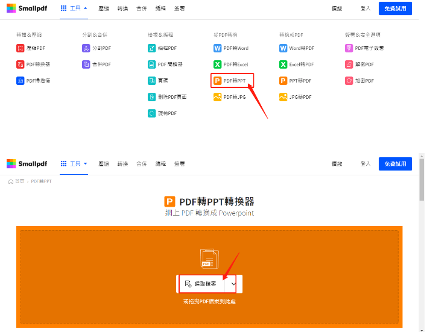Image resolution: width=427 pixels, height=332 pixels.
Task: Open the 加密PDF shield icon
Action: tap(349, 81)
